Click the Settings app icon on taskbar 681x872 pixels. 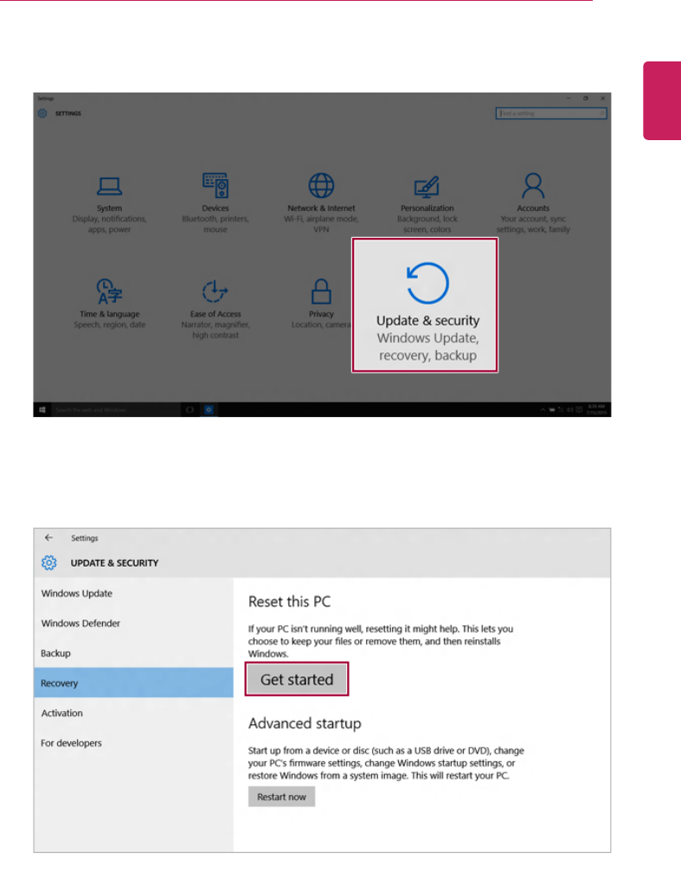click(209, 410)
